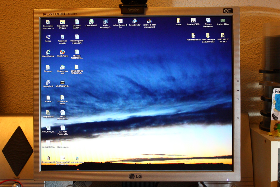
Task: Select the LISTADO TABLETS DEF spreadsheet
Action: coord(77,54)
